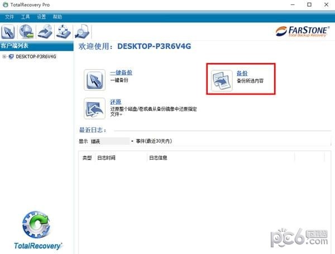The width and height of the screenshot is (335, 254).
Task: Click the globe network backup toolbar icon
Action: click(26, 32)
